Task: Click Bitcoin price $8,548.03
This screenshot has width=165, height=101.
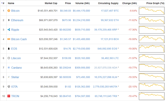Action: (x=65, y=11)
